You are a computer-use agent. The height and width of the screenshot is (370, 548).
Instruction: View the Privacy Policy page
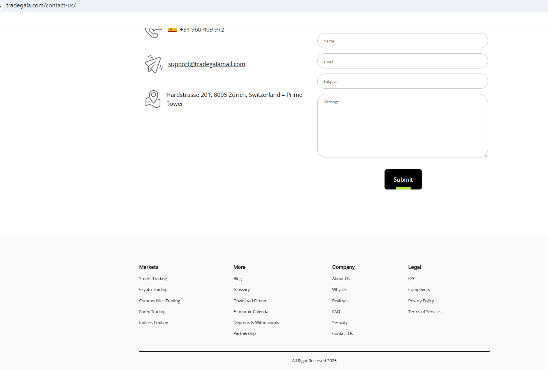421,301
